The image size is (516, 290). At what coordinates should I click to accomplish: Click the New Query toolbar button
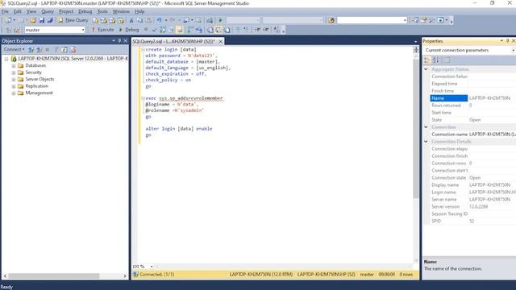[x=73, y=20]
